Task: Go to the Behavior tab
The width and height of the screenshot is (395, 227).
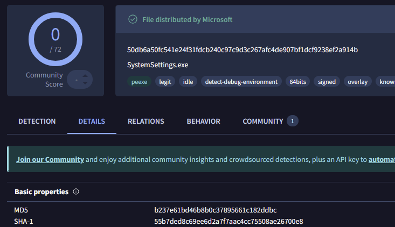Action: click(x=203, y=122)
